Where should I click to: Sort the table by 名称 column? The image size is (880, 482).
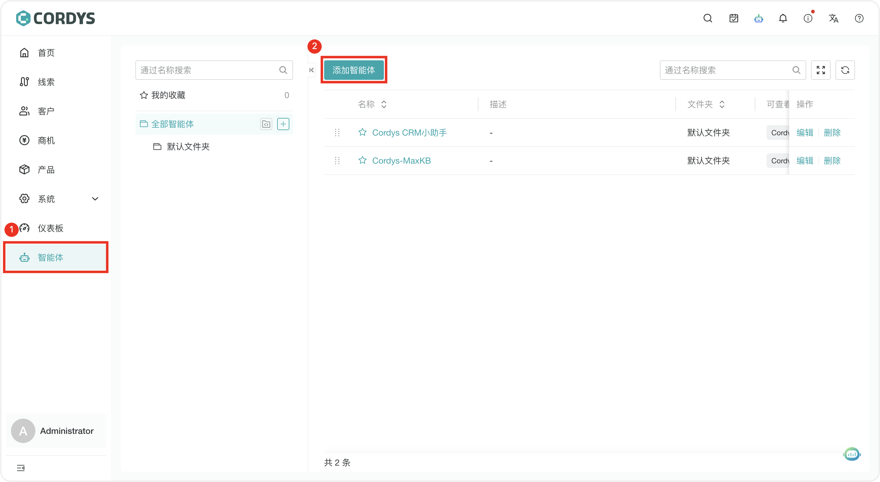383,104
